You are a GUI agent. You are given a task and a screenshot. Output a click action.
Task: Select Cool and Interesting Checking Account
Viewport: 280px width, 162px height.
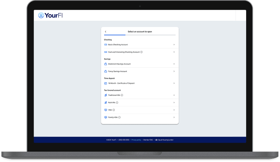click(x=124, y=52)
